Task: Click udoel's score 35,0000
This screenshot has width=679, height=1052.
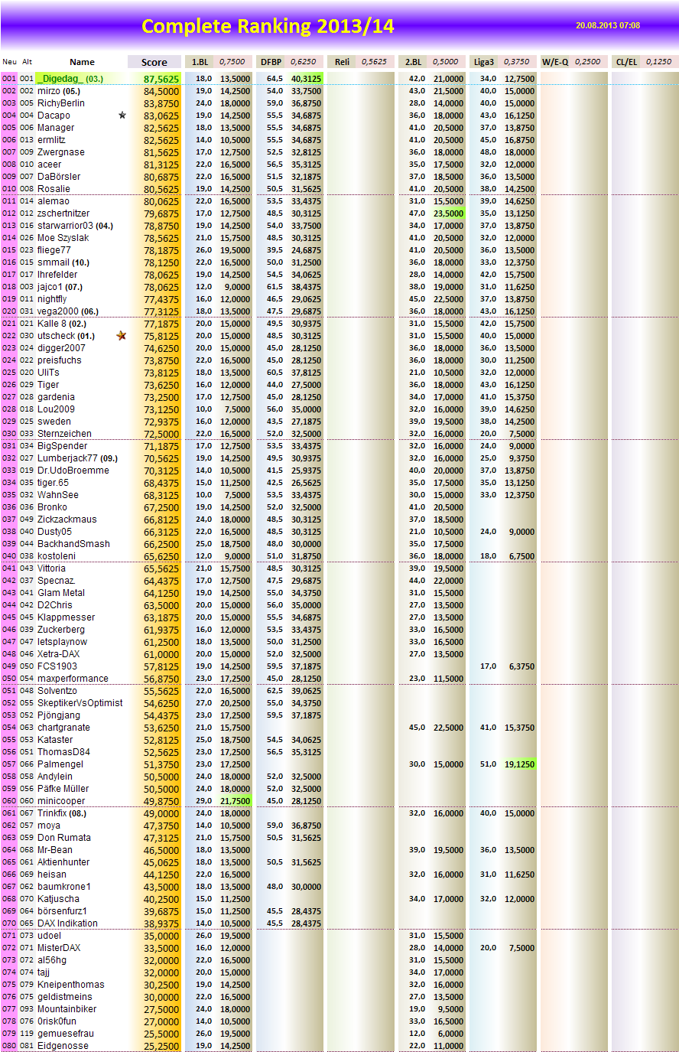Action: (x=161, y=936)
